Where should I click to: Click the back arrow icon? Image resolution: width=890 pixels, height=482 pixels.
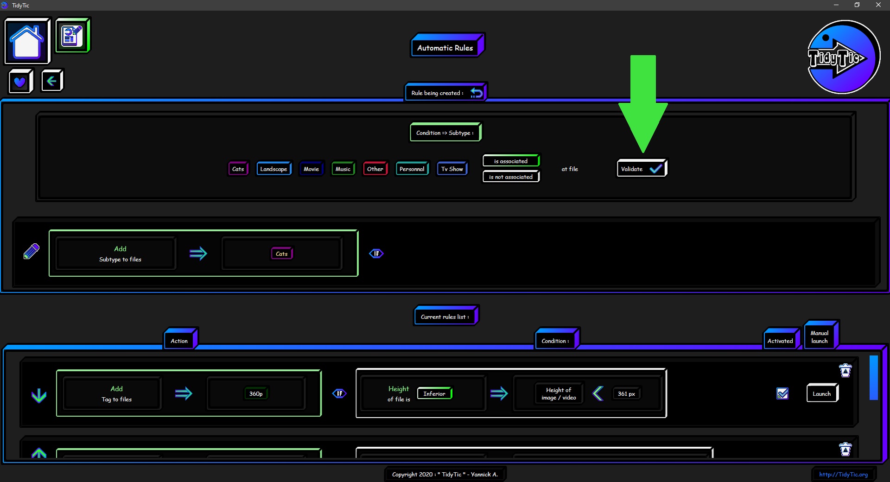[x=51, y=81]
